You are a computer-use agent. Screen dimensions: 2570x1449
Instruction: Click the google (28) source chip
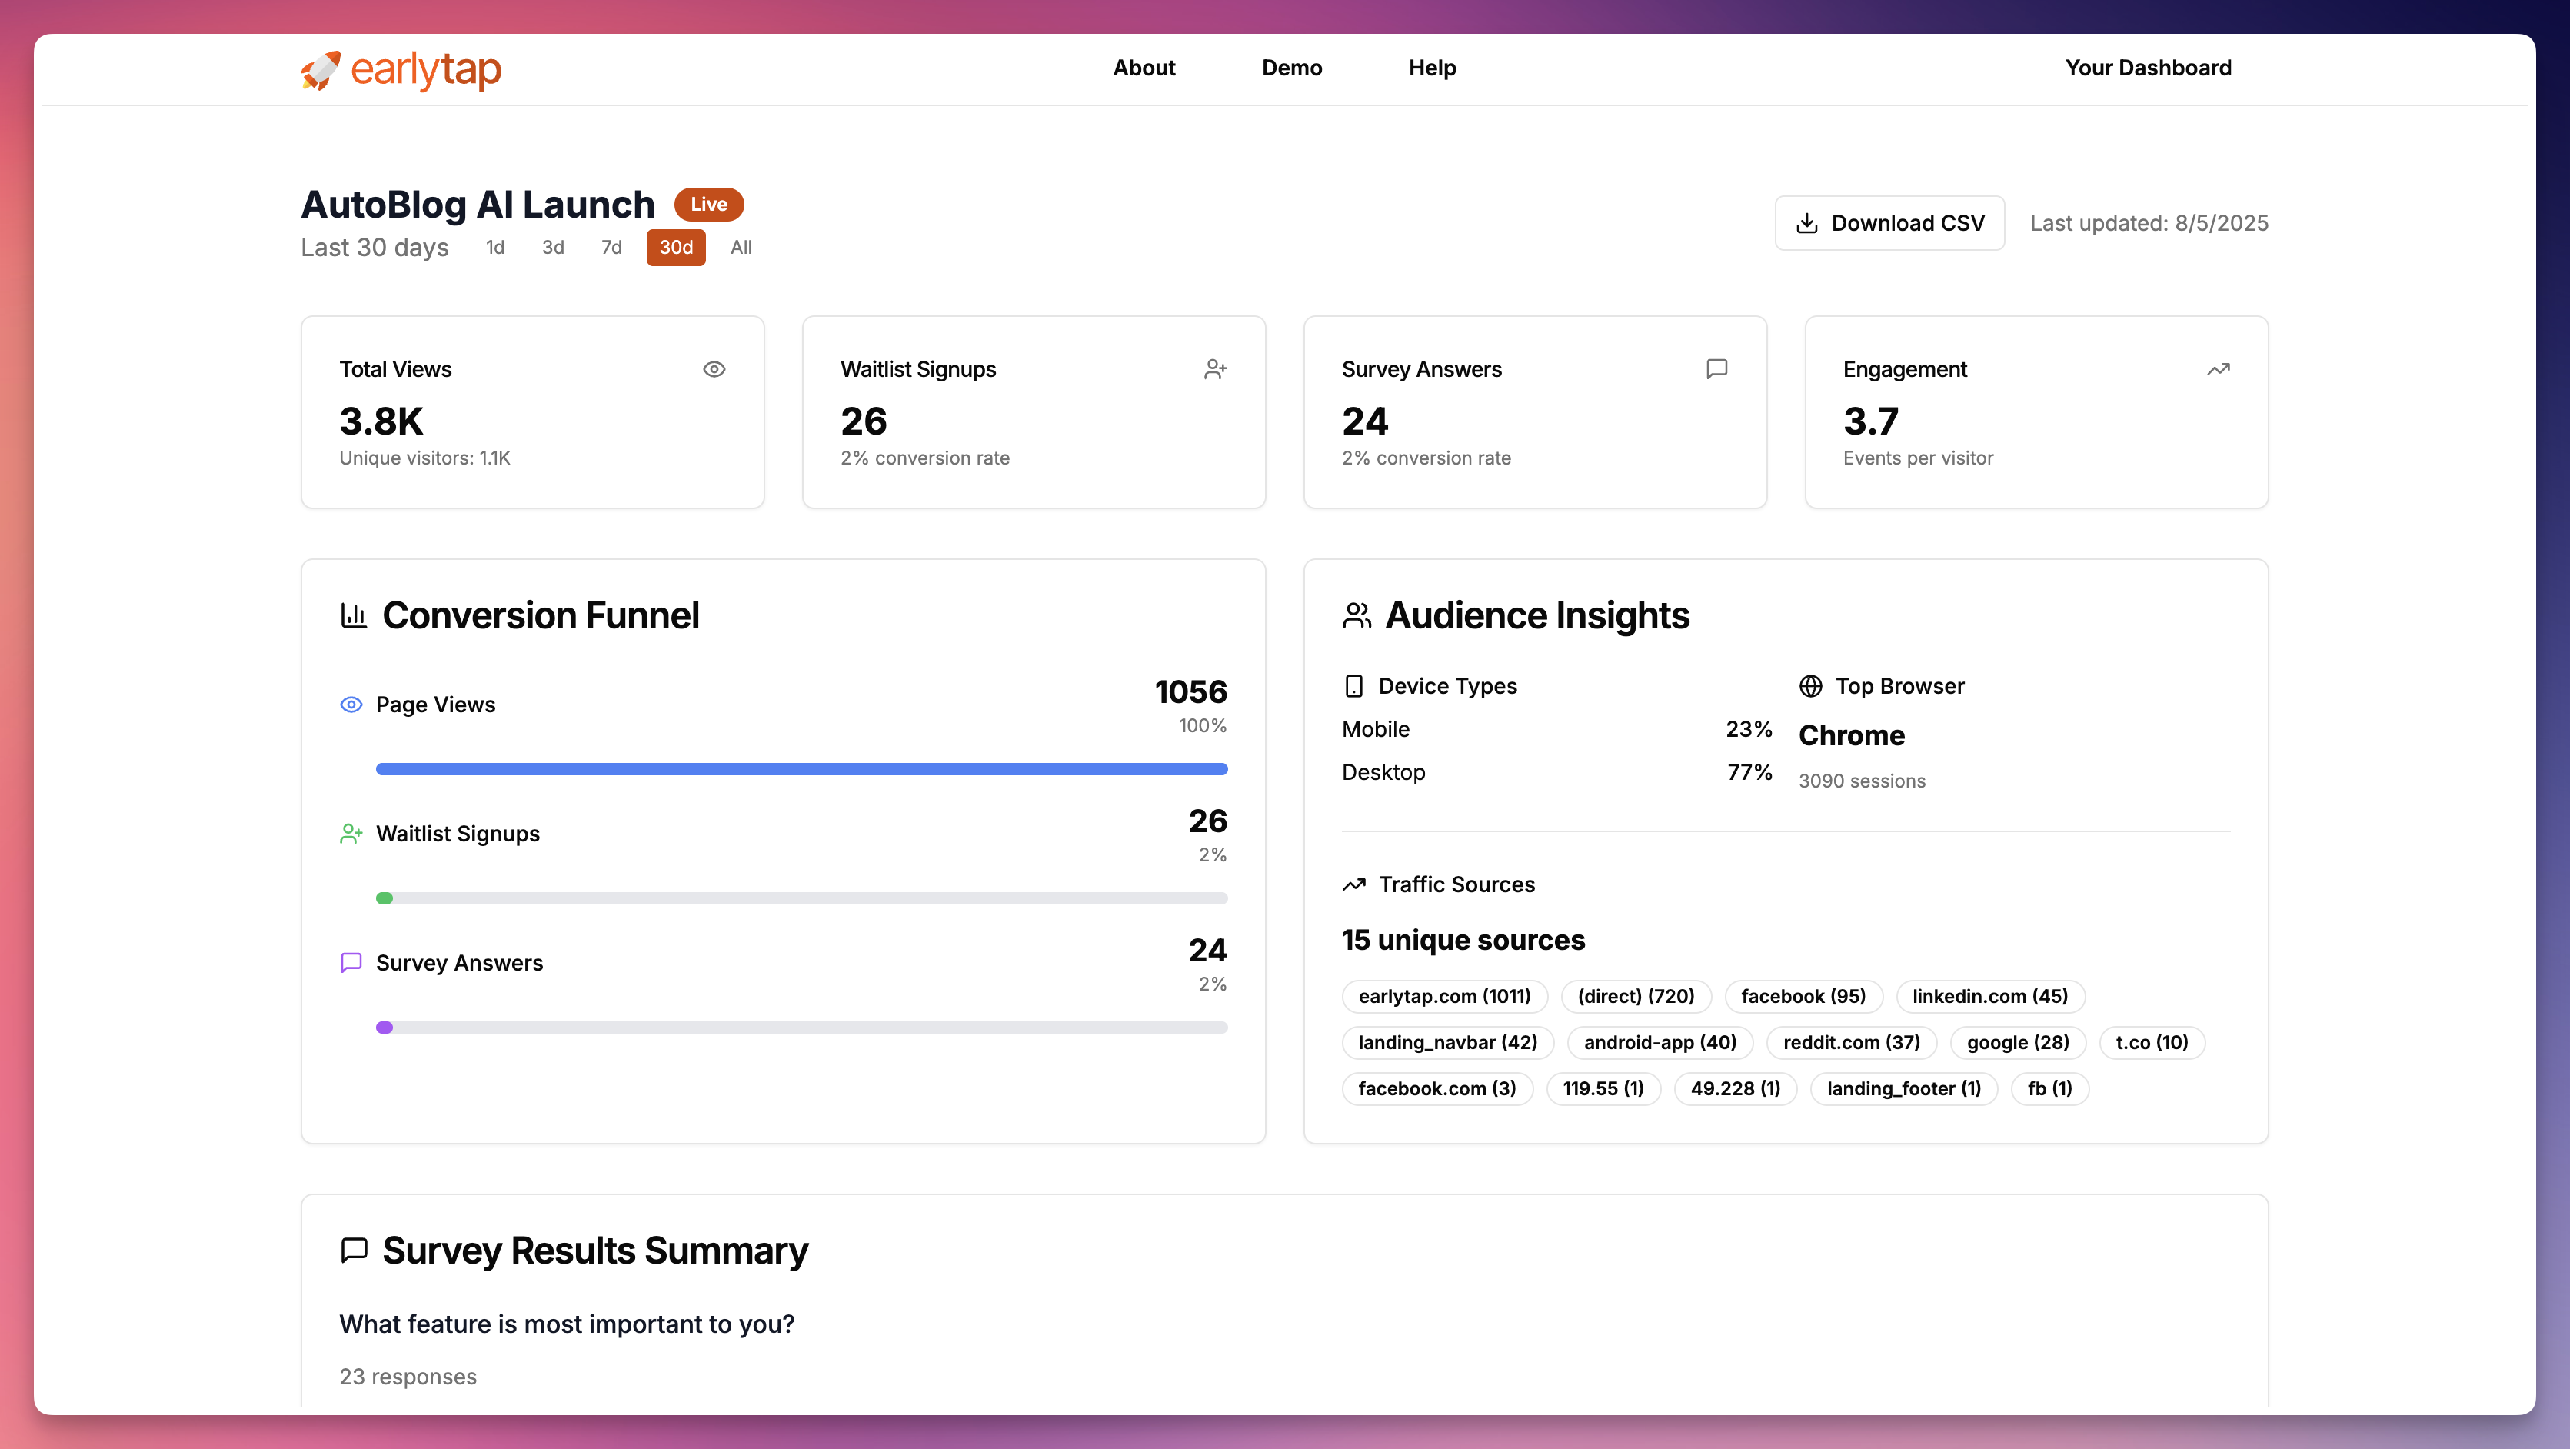pos(2019,1042)
